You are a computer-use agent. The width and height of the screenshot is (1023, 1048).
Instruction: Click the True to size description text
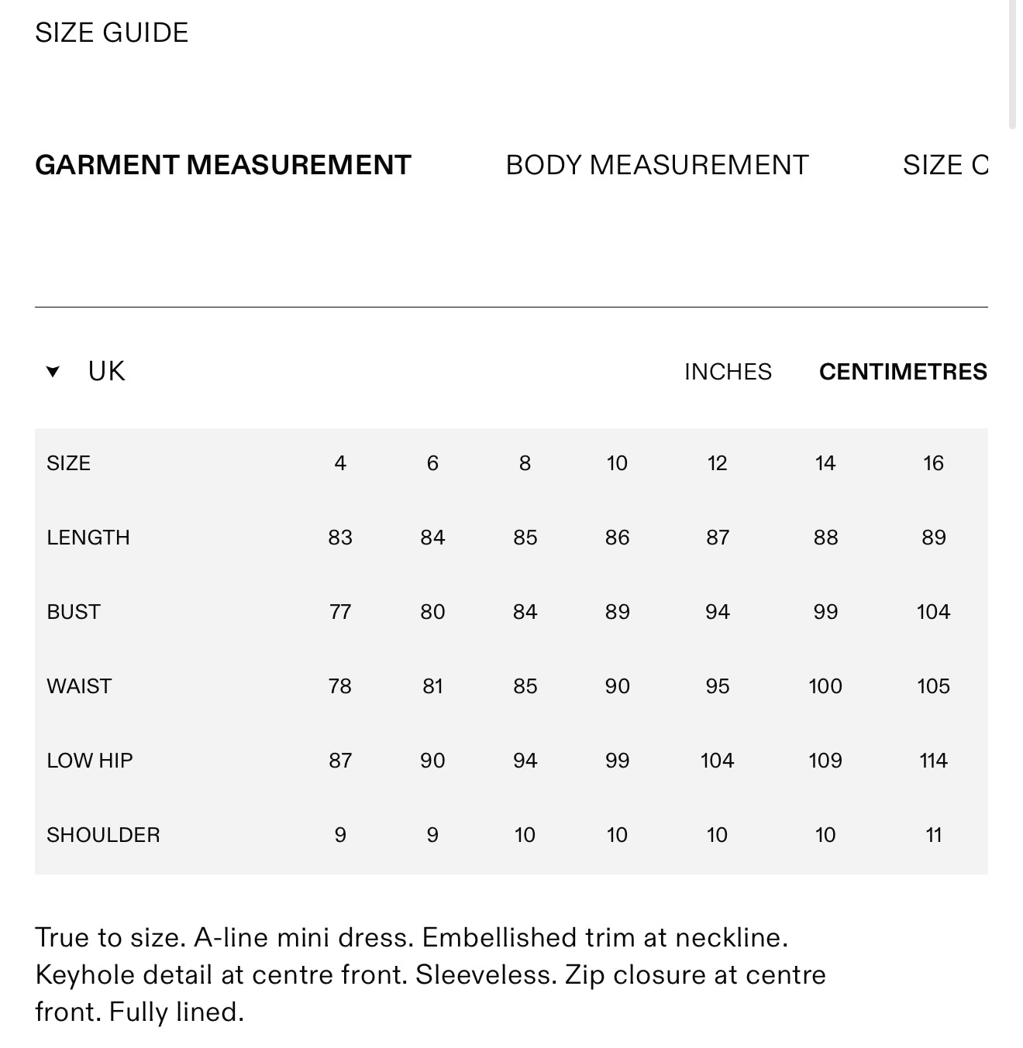pyautogui.click(x=430, y=974)
